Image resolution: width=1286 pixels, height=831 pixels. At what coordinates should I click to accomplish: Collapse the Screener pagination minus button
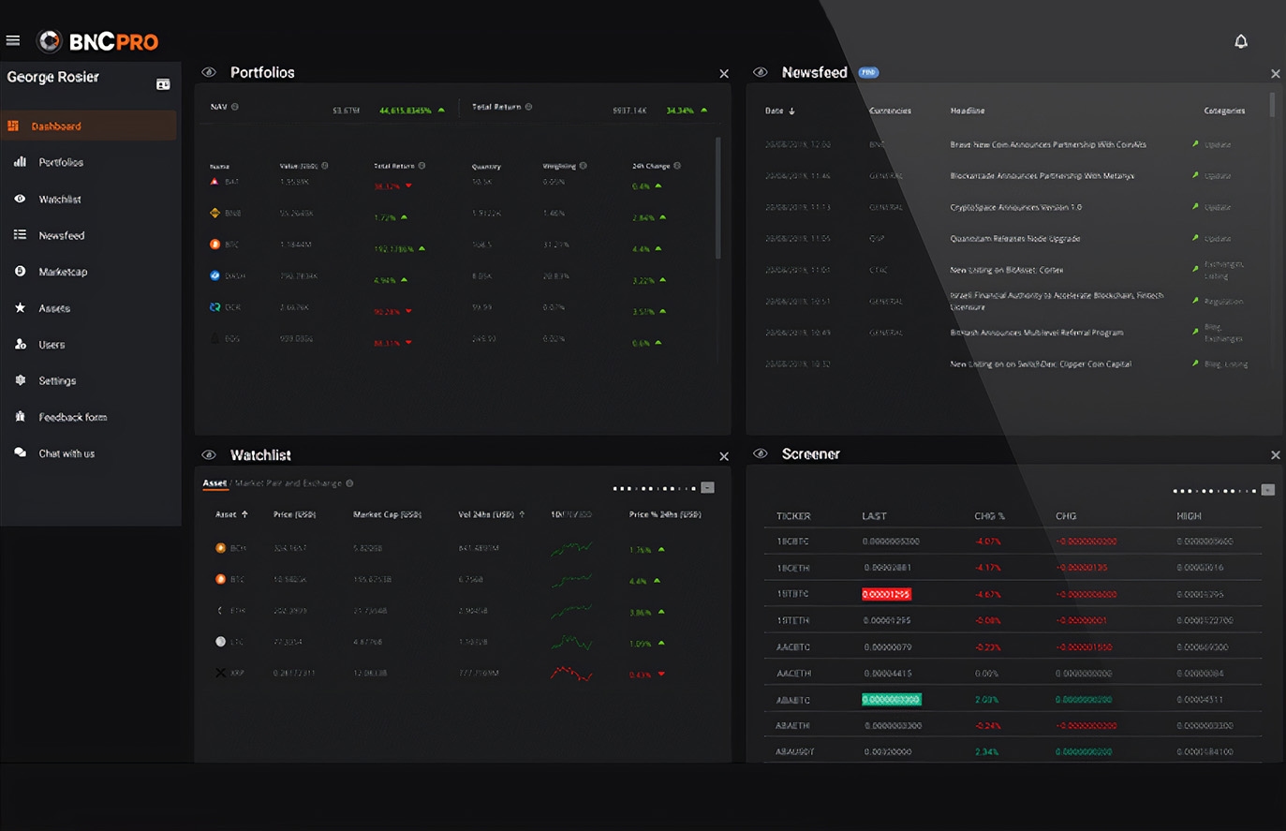pos(1268,490)
